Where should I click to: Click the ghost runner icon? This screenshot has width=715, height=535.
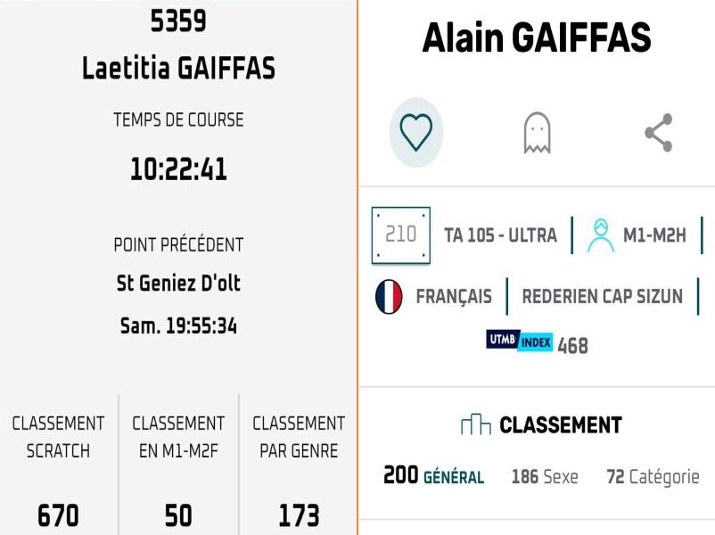537,134
